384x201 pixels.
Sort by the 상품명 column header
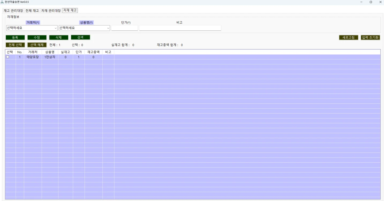coord(50,52)
